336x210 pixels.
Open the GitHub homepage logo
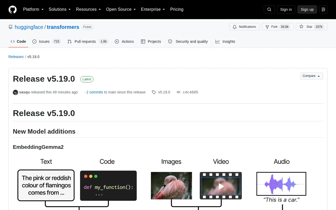point(13,9)
